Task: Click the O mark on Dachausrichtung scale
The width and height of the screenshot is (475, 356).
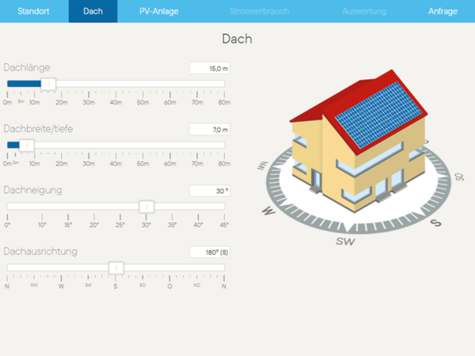Action: 169,286
